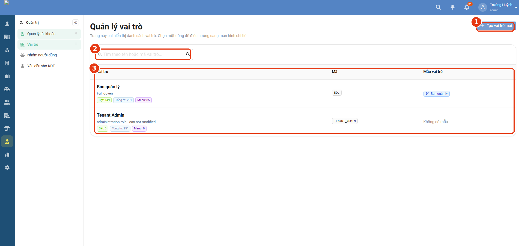This screenshot has height=246, width=519.
Task: Click the Tổng fn: 251 badge under Ban quản lý
Action: pyautogui.click(x=123, y=100)
